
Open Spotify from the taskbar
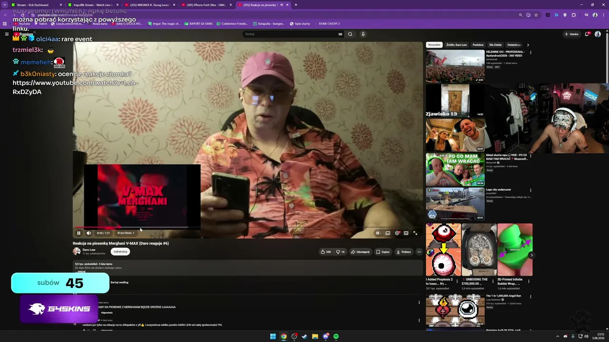(x=336, y=336)
